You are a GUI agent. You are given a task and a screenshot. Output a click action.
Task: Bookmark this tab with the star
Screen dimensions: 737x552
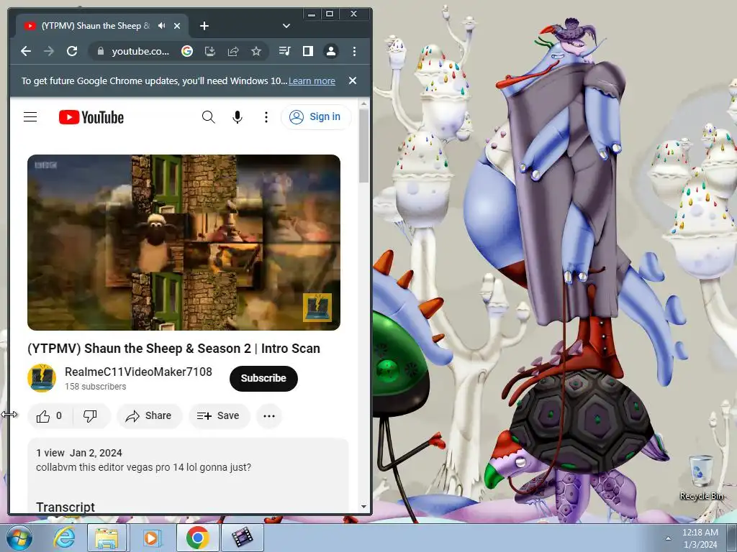256,51
